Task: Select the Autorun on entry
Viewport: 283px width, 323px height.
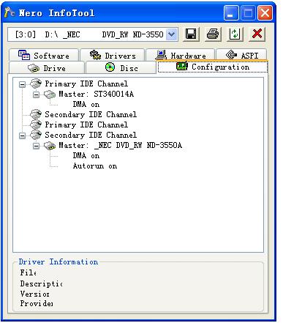Action: [x=95, y=166]
